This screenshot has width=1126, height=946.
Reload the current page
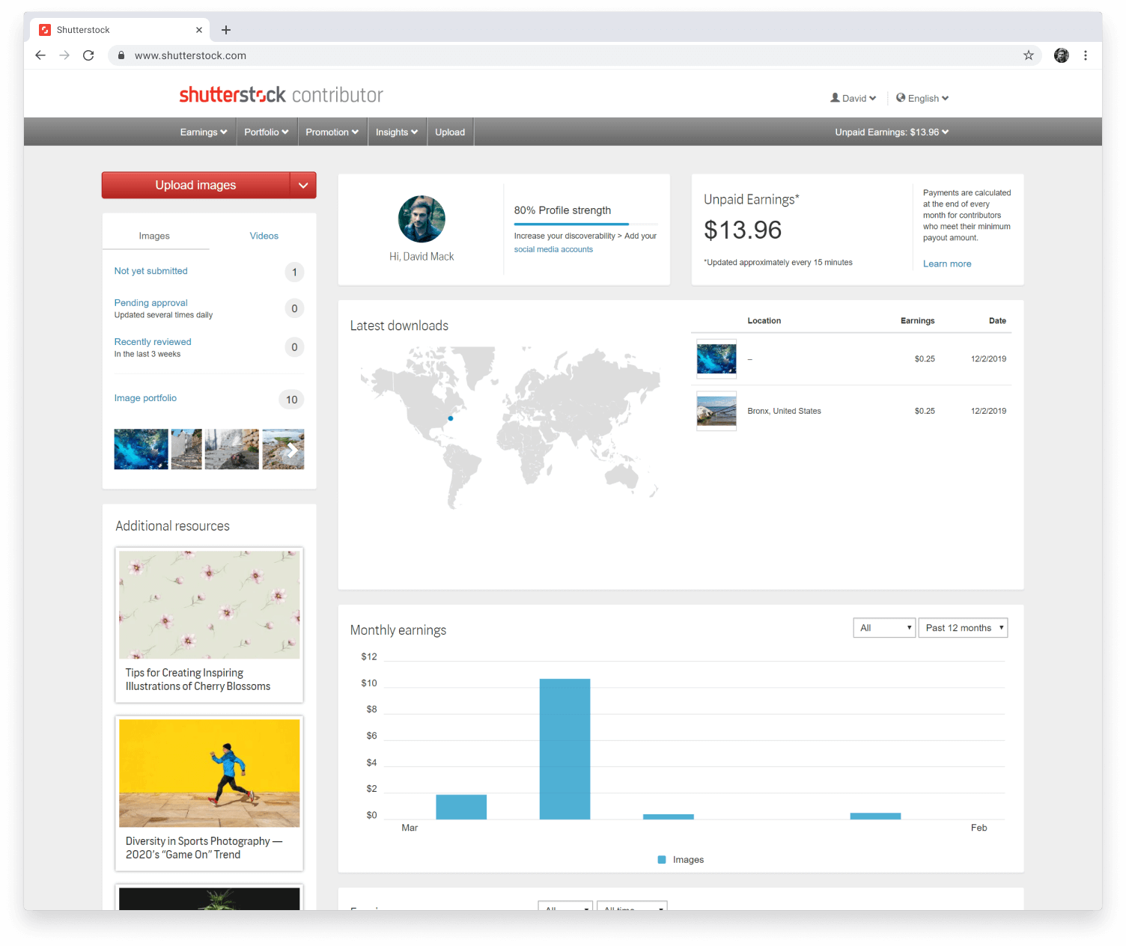[x=88, y=55]
